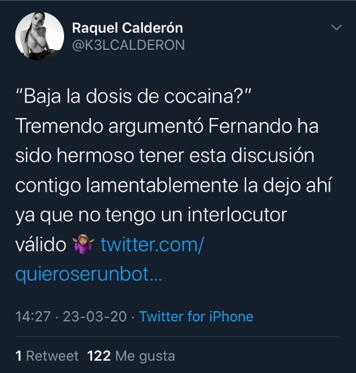Click the Retweet label text
Image resolution: width=356 pixels, height=373 pixels.
pos(52,356)
